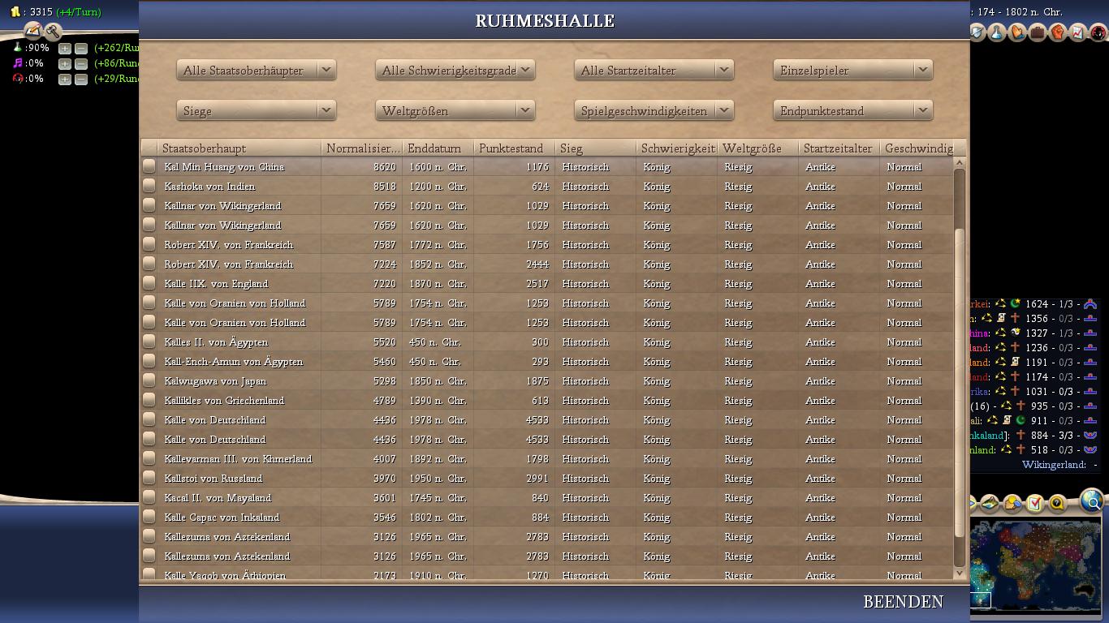1109x623 pixels.
Task: Open the briefcase advisor icon
Action: [x=1038, y=32]
